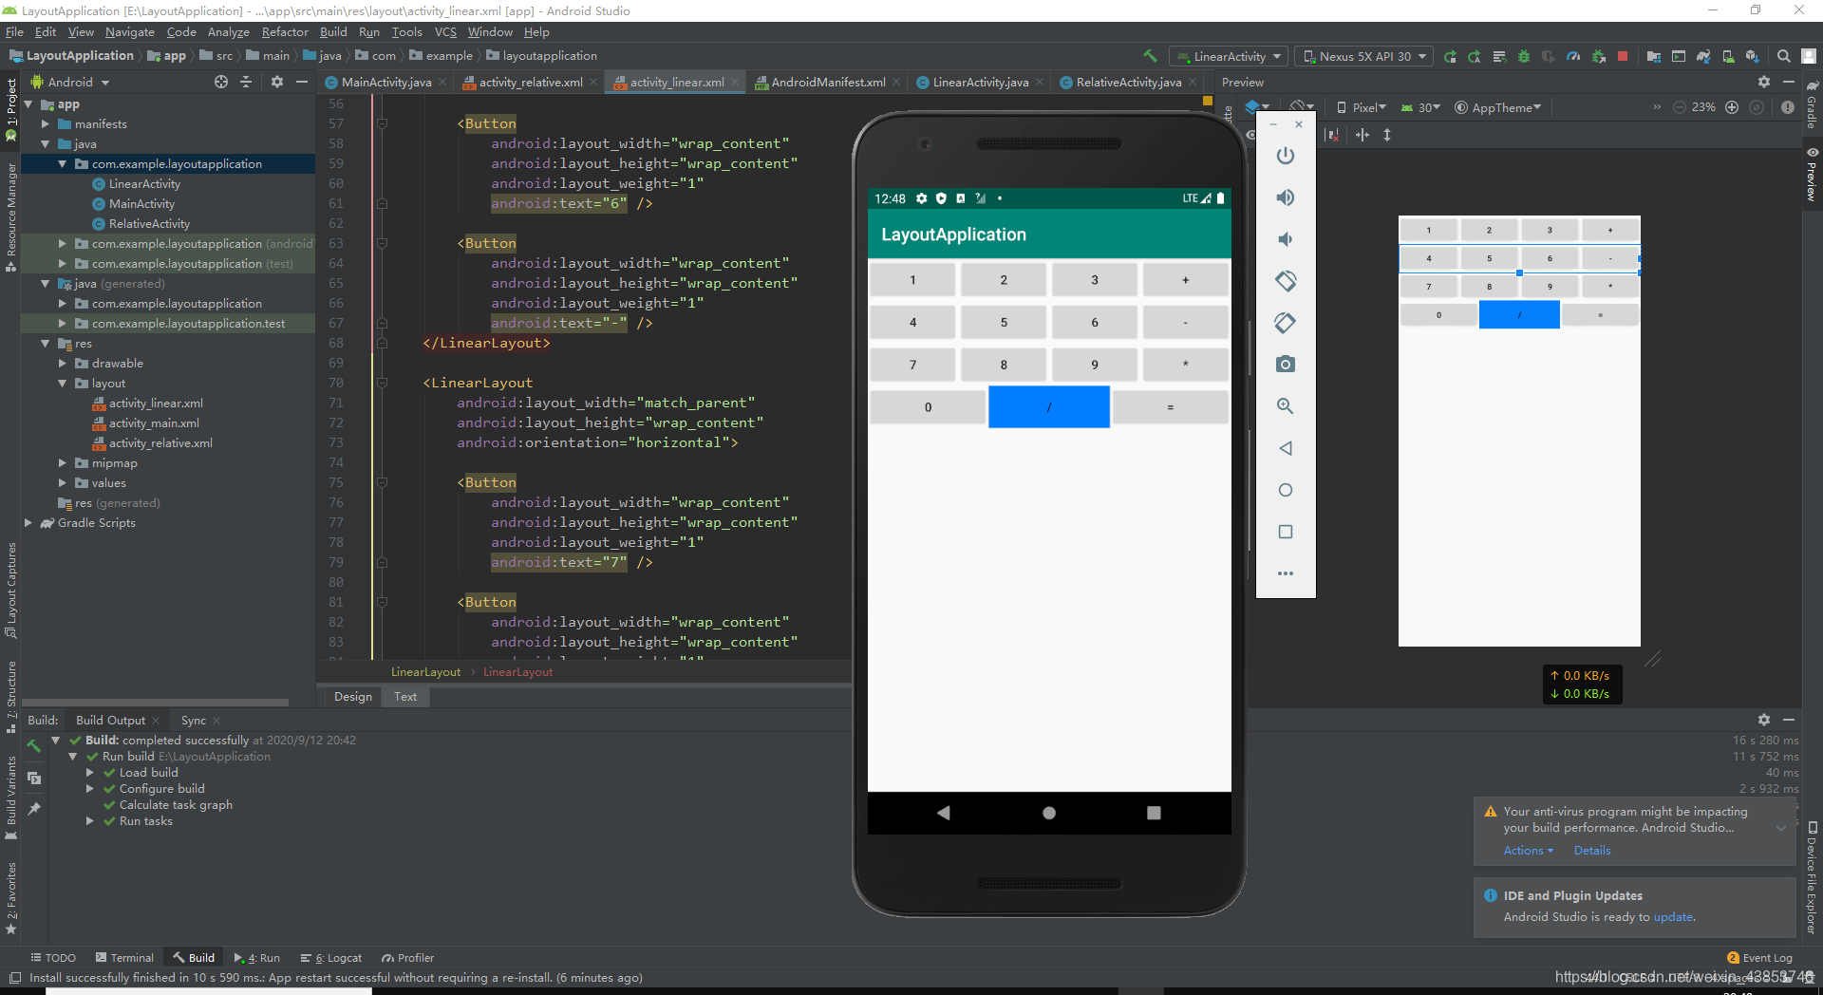
Task: Open the Build menu
Action: pos(333,32)
